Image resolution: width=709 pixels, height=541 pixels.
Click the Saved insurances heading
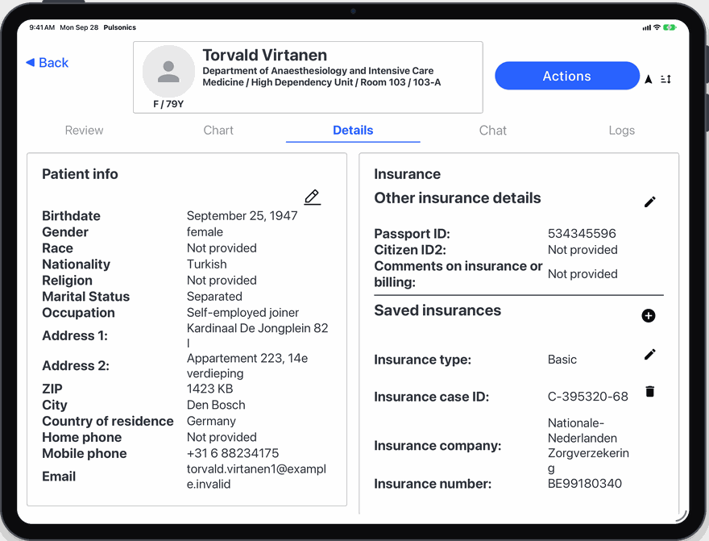click(437, 310)
